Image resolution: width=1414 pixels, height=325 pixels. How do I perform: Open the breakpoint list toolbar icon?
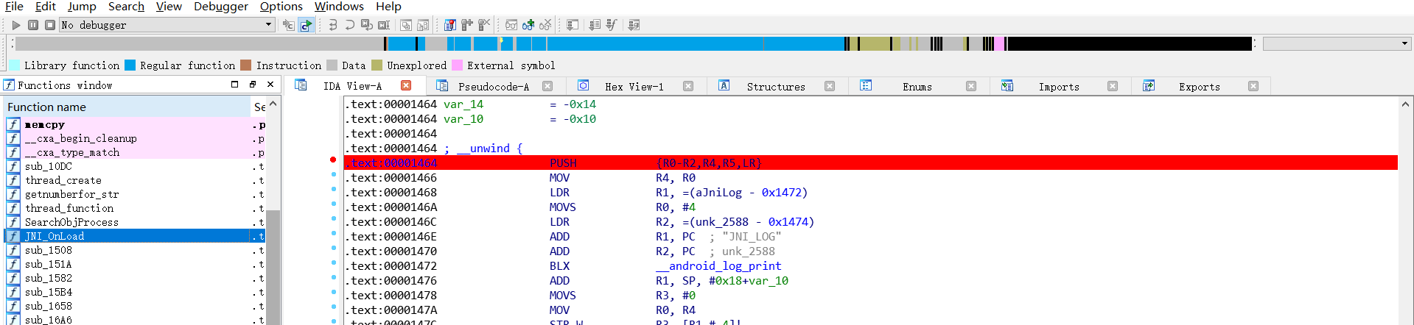click(x=450, y=25)
